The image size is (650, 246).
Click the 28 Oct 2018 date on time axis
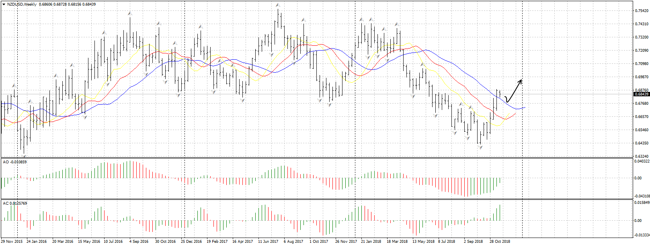click(500, 242)
